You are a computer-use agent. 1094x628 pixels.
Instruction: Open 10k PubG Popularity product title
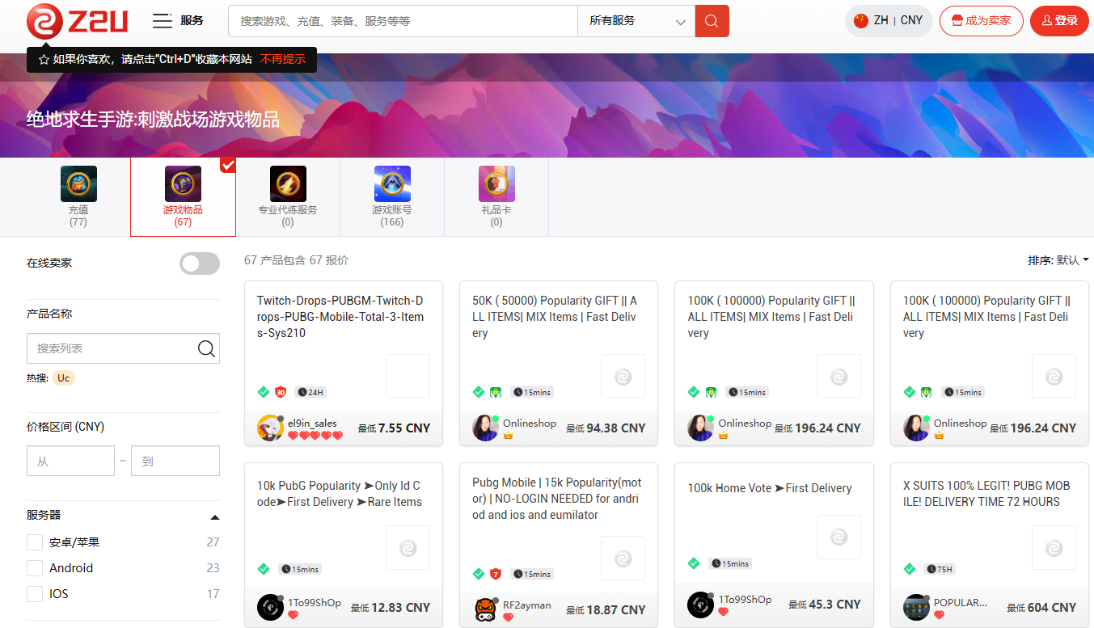(340, 494)
